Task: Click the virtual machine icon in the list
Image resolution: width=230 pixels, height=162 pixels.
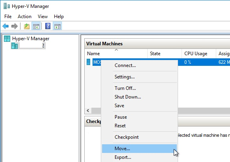Action: pyautogui.click(x=89, y=62)
